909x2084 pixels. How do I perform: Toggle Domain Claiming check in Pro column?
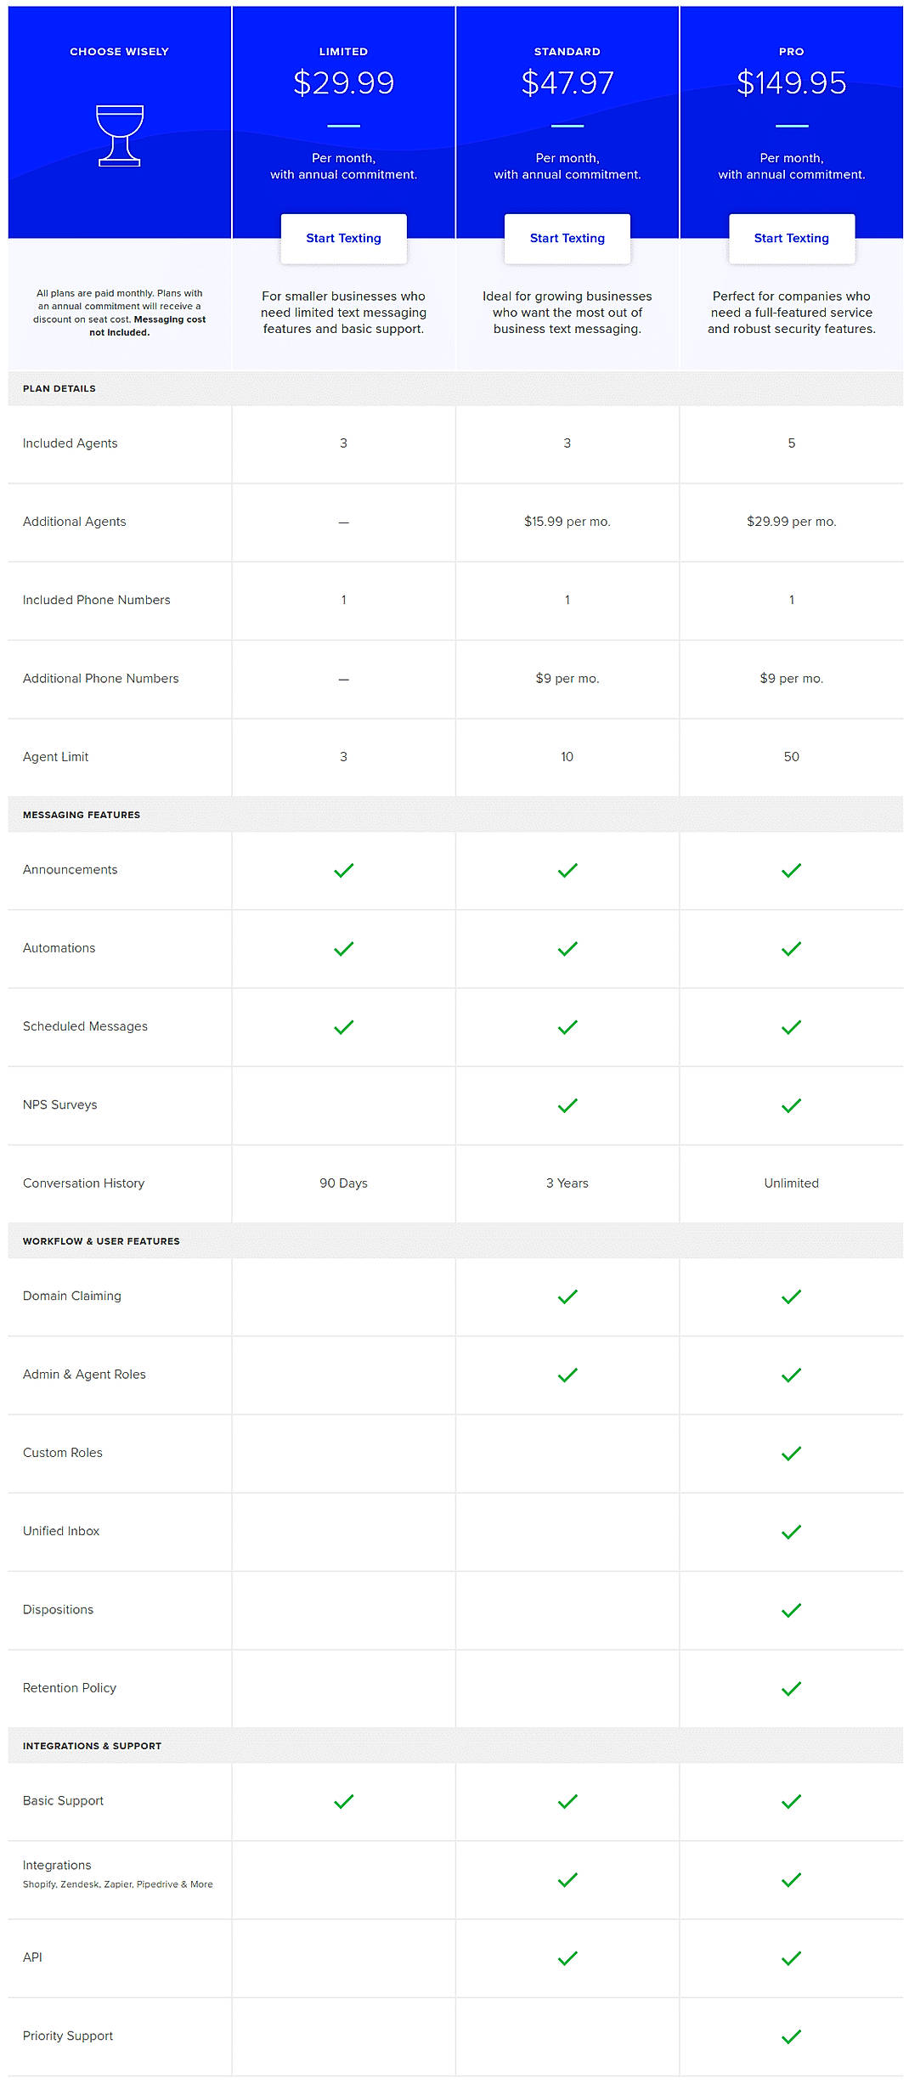pyautogui.click(x=791, y=1295)
